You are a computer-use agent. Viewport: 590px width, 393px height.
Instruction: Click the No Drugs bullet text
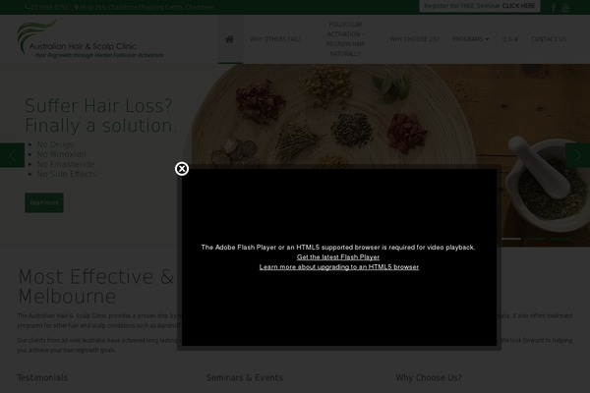[x=55, y=144]
